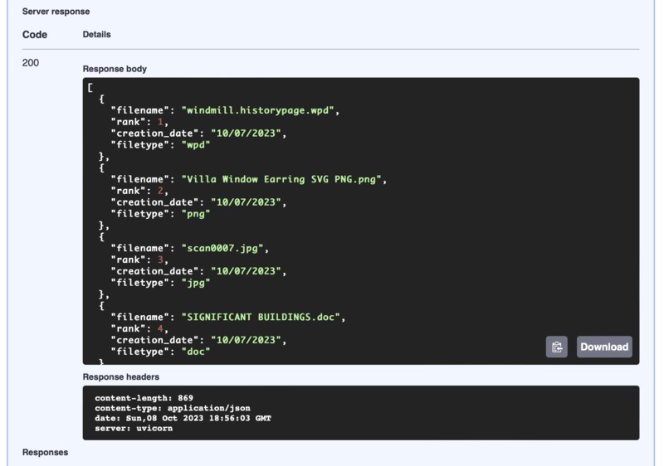Click filetype value "png"

coord(196,214)
